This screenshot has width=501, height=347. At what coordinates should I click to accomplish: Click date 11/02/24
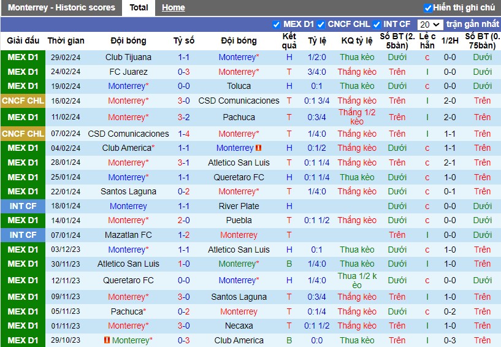(x=66, y=117)
